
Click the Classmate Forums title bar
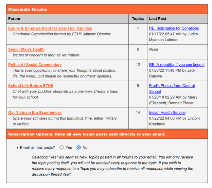click(x=28, y=9)
